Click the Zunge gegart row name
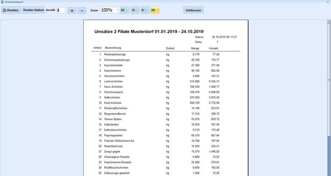Image resolution: width=331 pixels, height=176 pixels. pyautogui.click(x=112, y=152)
